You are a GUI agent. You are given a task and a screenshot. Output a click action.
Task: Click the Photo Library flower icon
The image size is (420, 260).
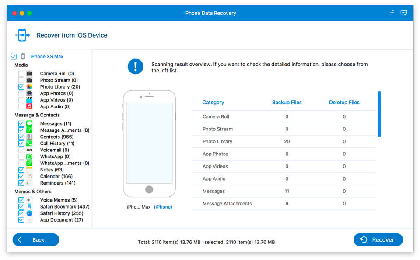pyautogui.click(x=29, y=86)
